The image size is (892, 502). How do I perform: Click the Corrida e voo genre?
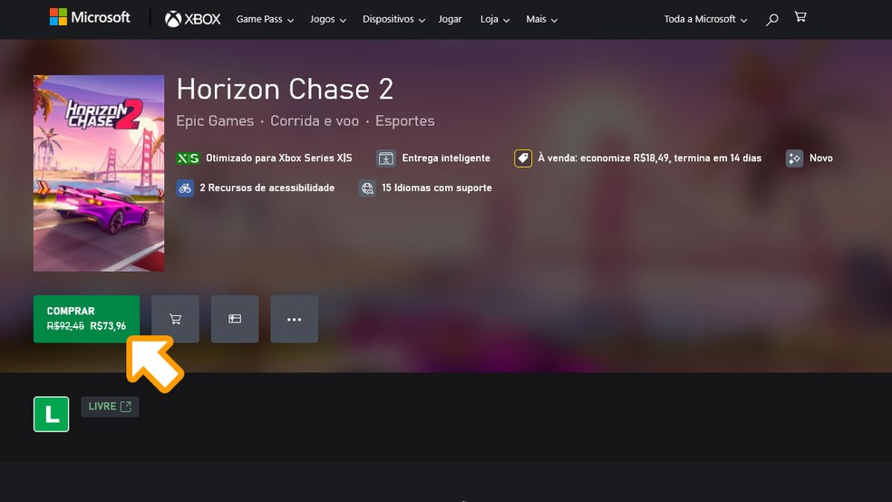(x=315, y=121)
